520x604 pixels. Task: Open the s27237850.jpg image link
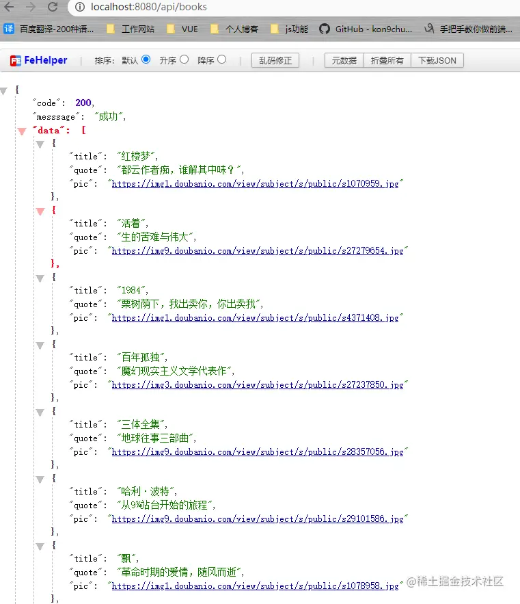pos(258,385)
